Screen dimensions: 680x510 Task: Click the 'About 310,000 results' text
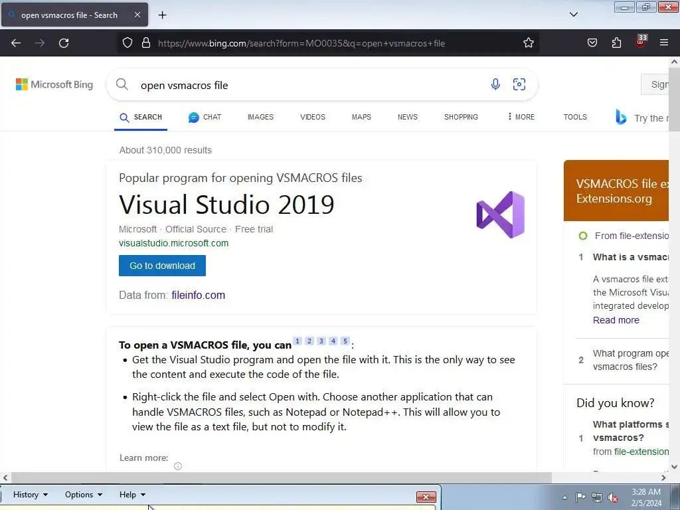pyautogui.click(x=165, y=151)
